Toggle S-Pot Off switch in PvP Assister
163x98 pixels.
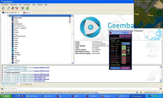(x=124, y=51)
